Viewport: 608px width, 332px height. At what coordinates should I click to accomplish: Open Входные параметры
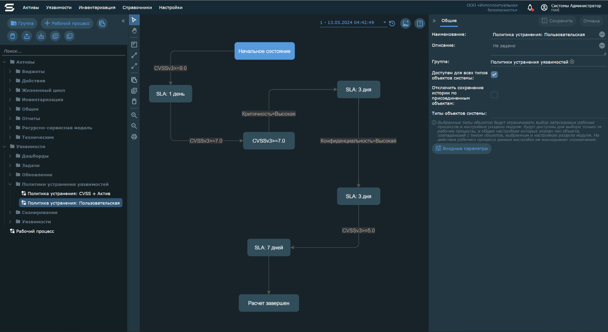[x=462, y=149]
